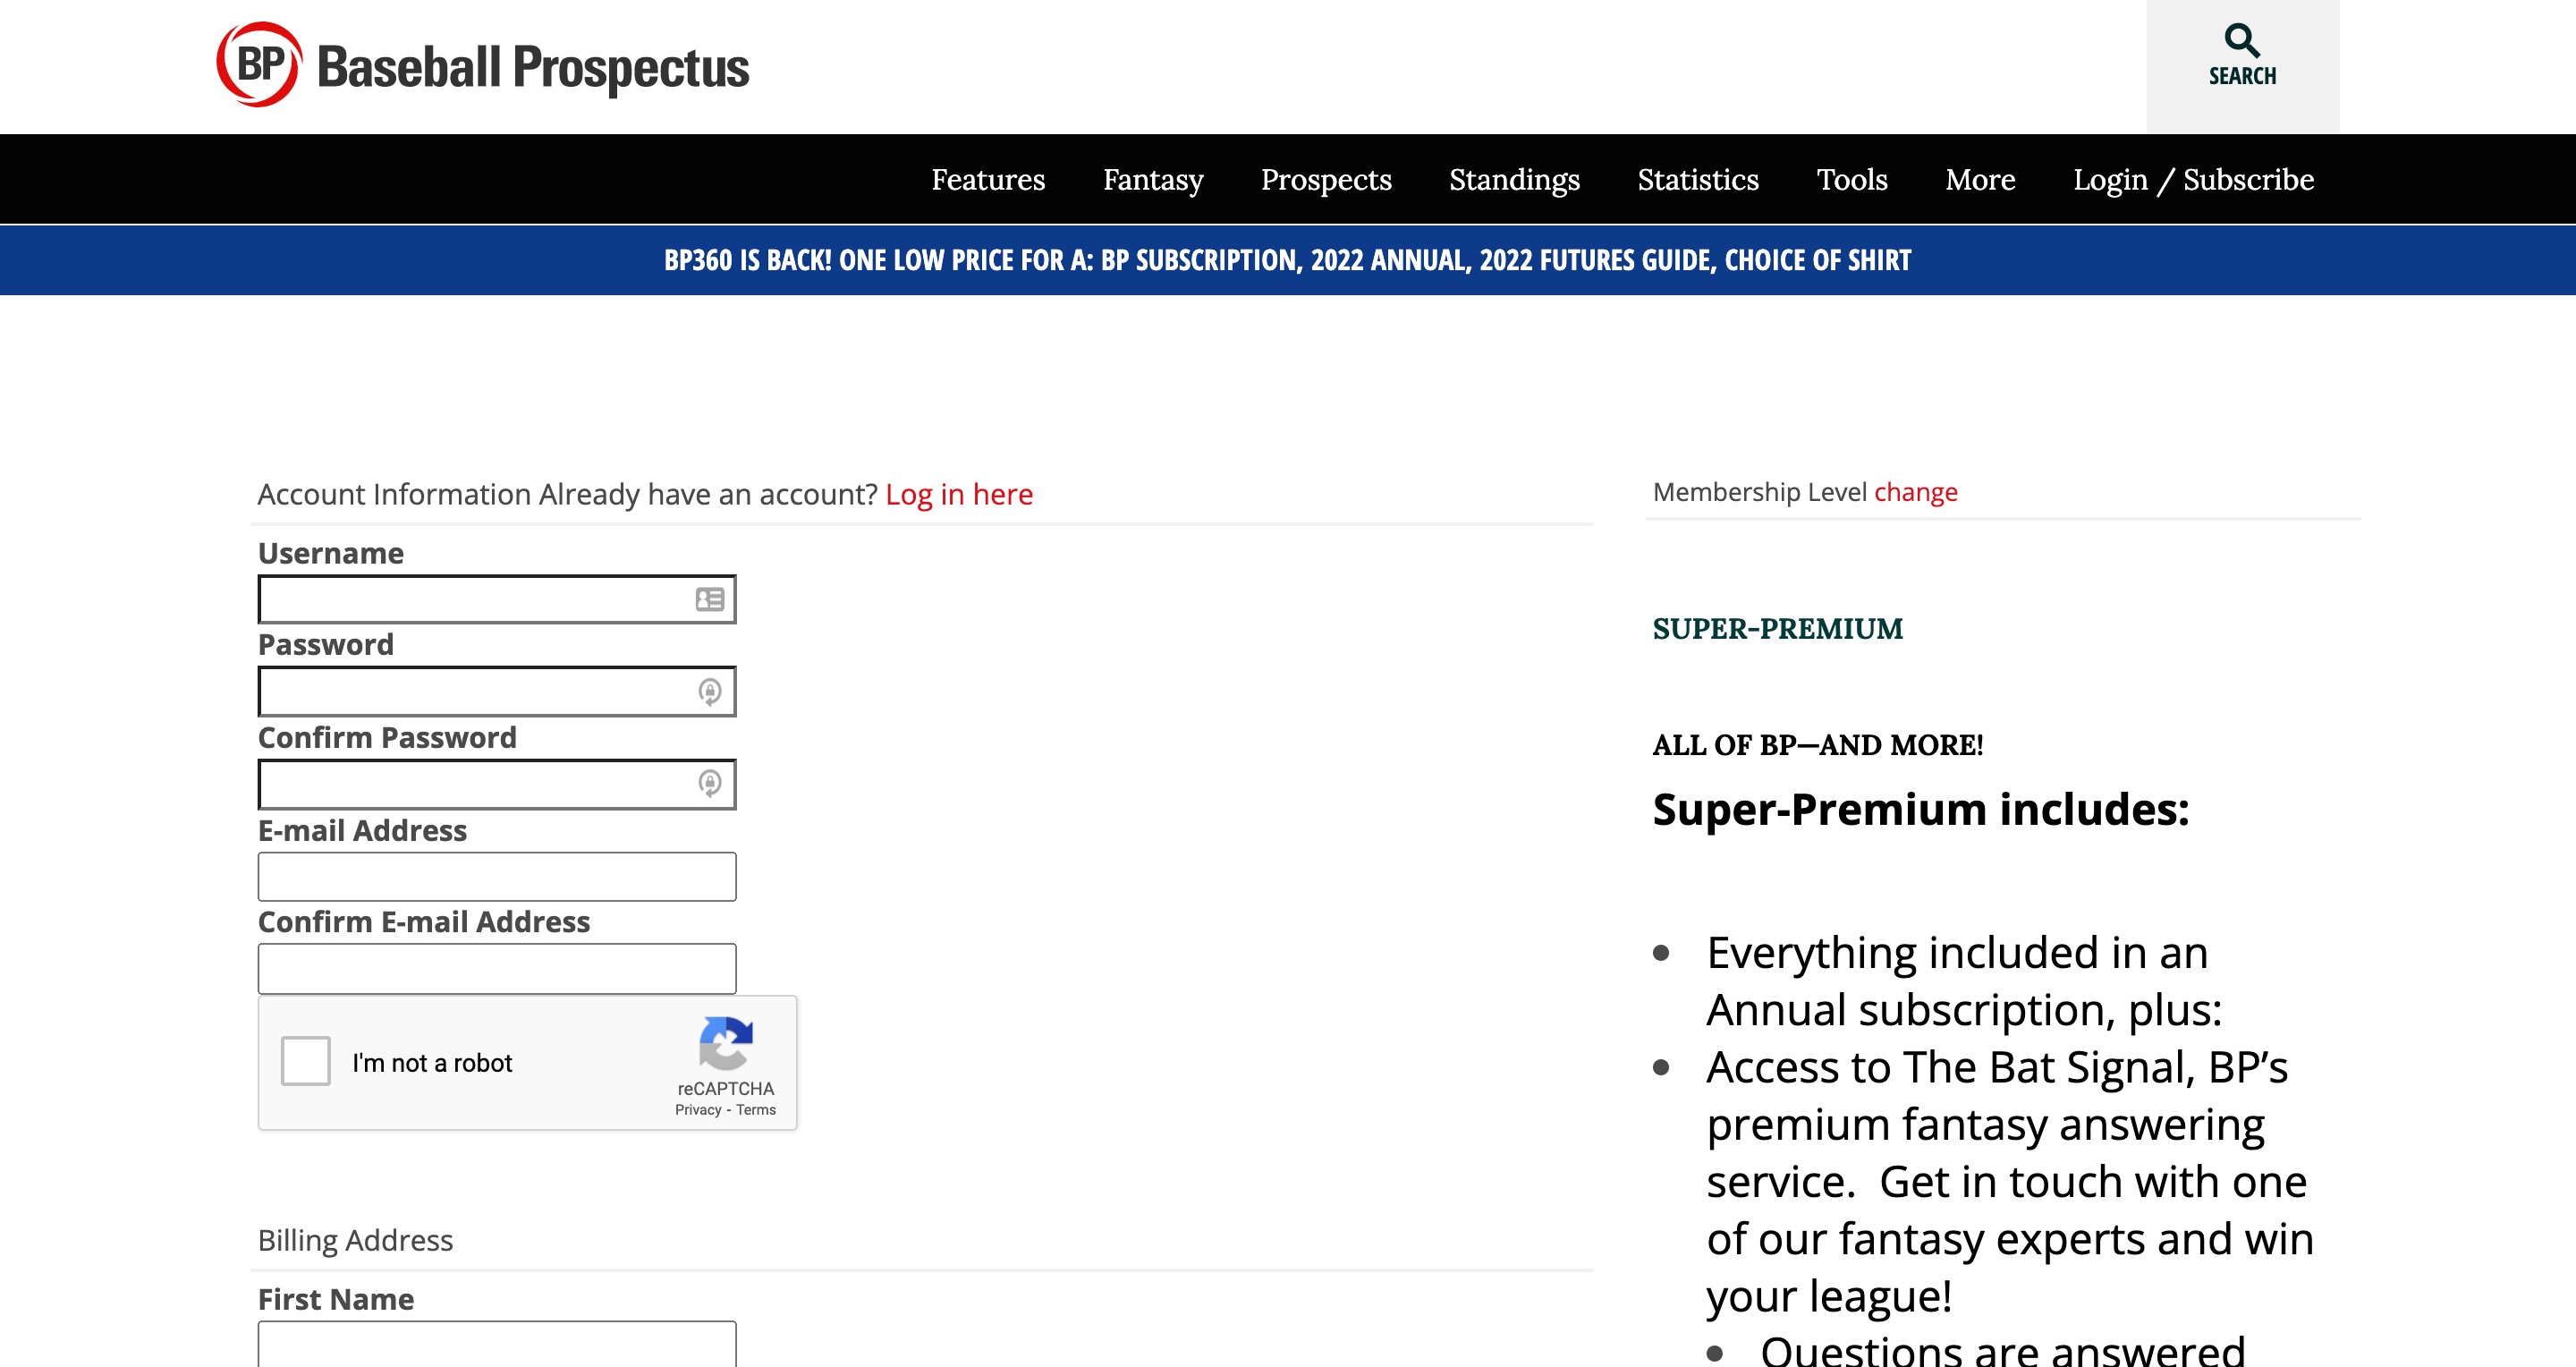Click the confirm password visibility toggle icon
Viewport: 2576px width, 1367px height.
(710, 783)
